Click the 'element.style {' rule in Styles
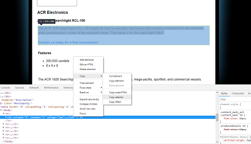 tap(230, 104)
